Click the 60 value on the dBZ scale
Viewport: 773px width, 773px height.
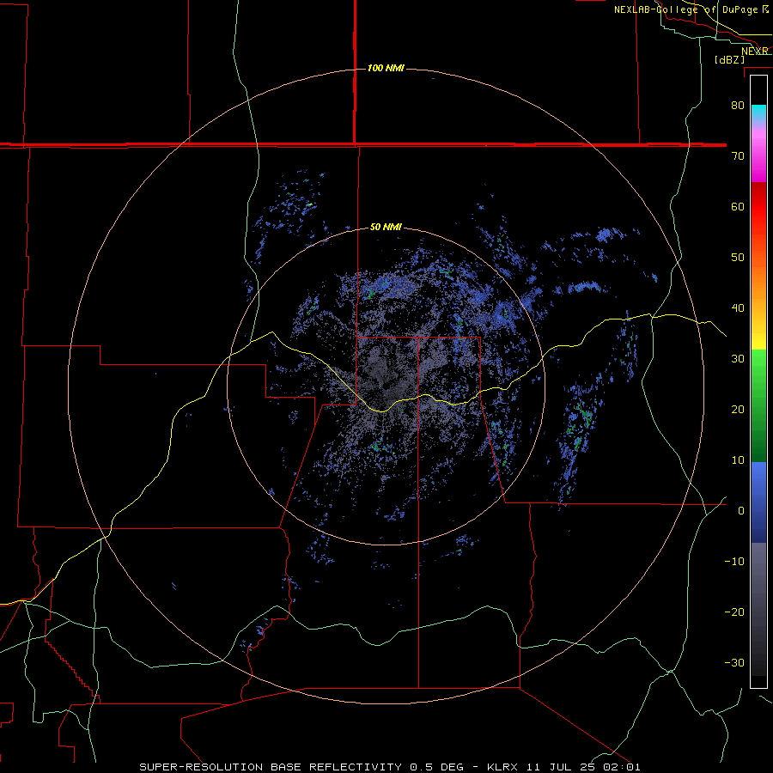click(738, 206)
